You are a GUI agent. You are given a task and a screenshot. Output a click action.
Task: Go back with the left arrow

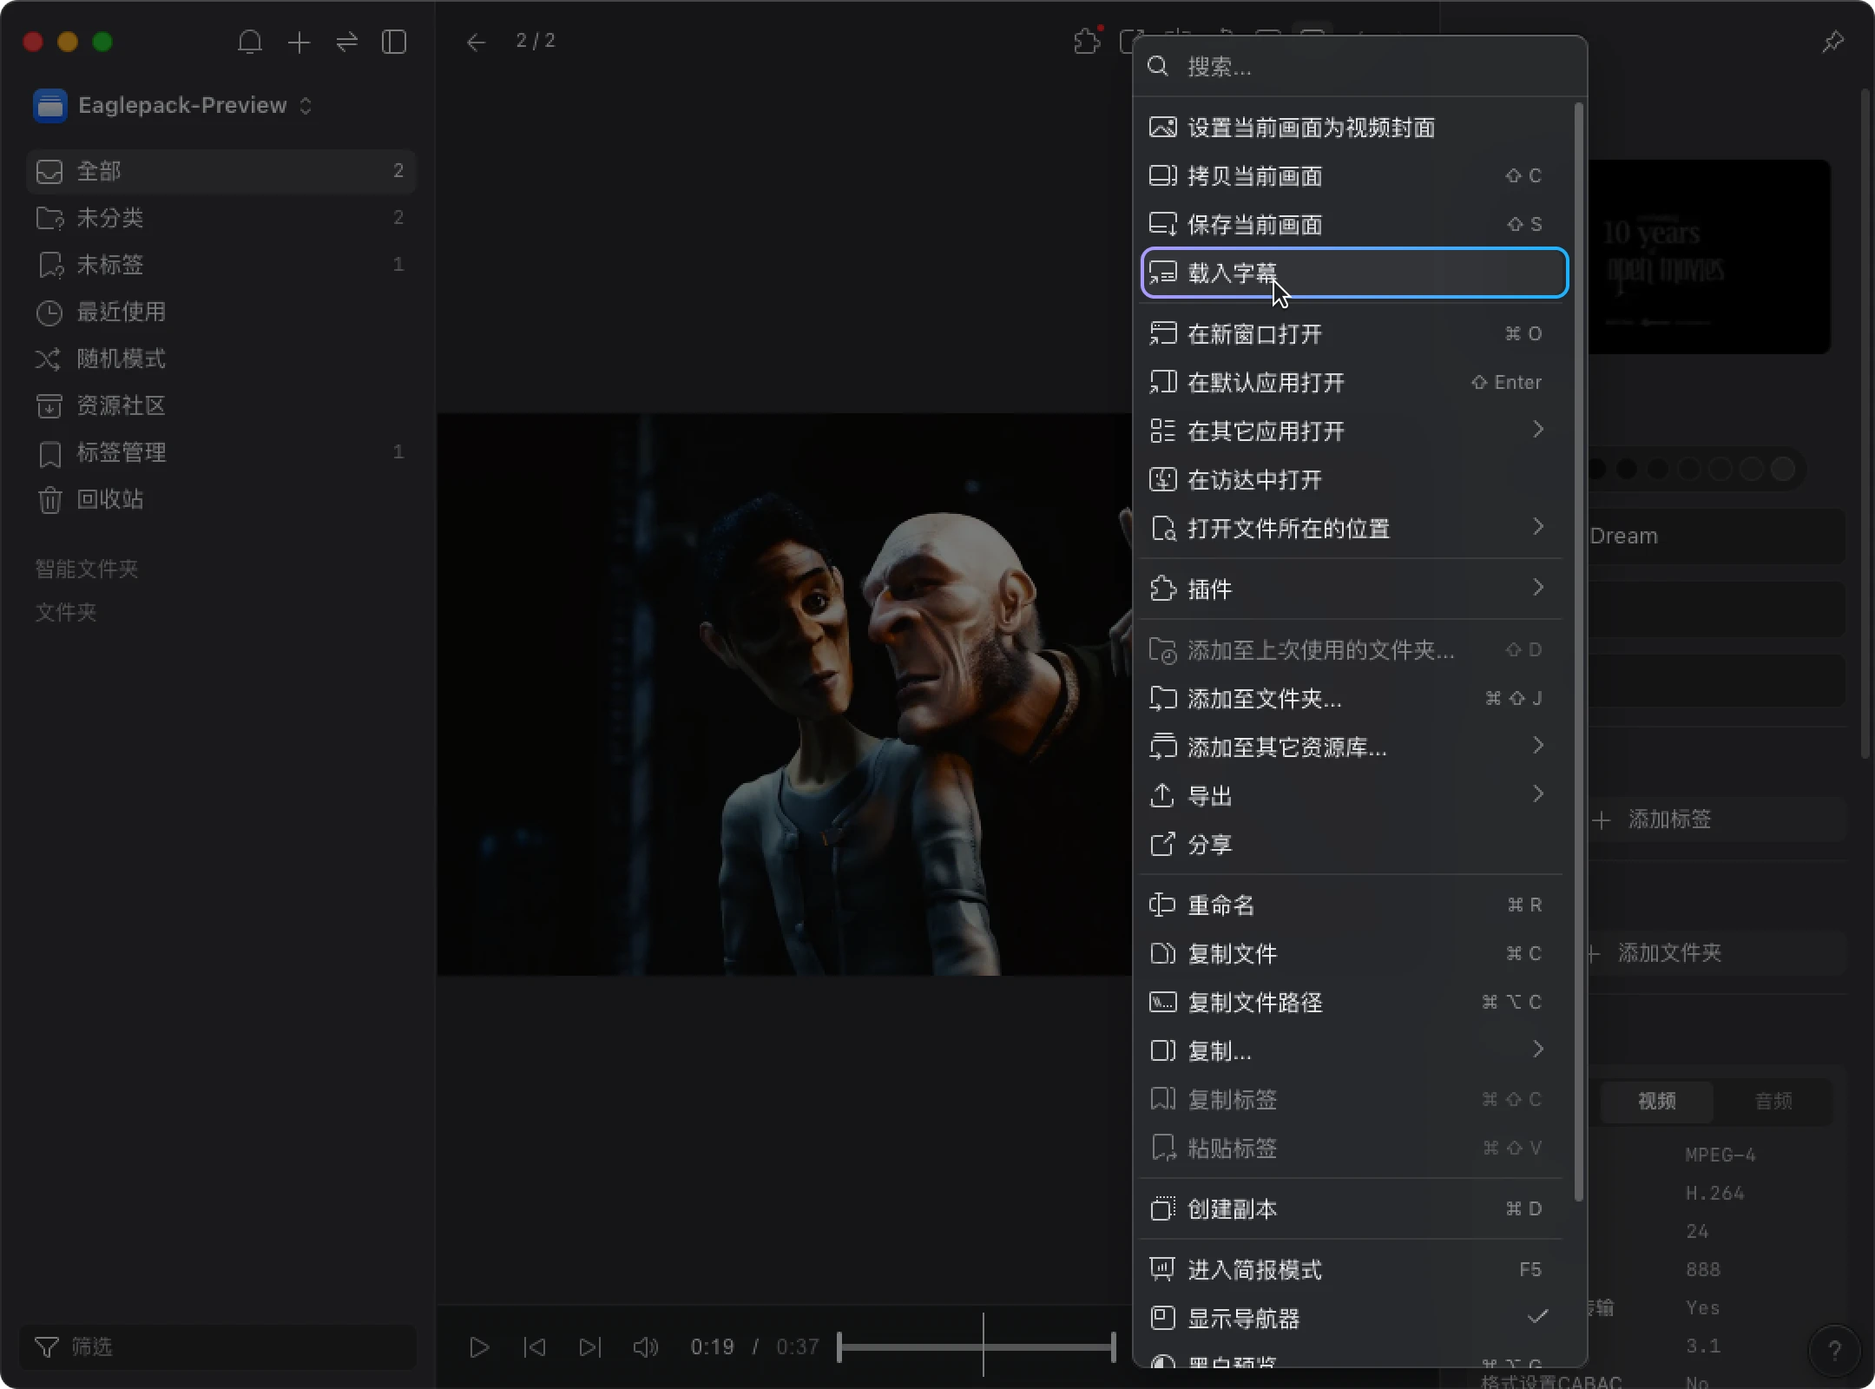point(476,42)
